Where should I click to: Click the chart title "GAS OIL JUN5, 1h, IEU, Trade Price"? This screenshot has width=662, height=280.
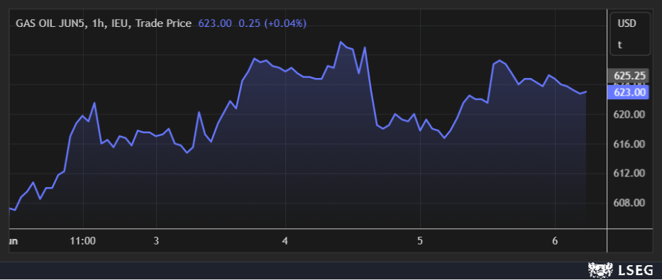pos(104,23)
